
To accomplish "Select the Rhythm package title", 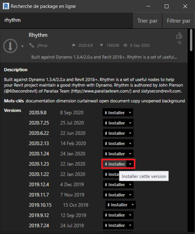I will click(38, 35).
